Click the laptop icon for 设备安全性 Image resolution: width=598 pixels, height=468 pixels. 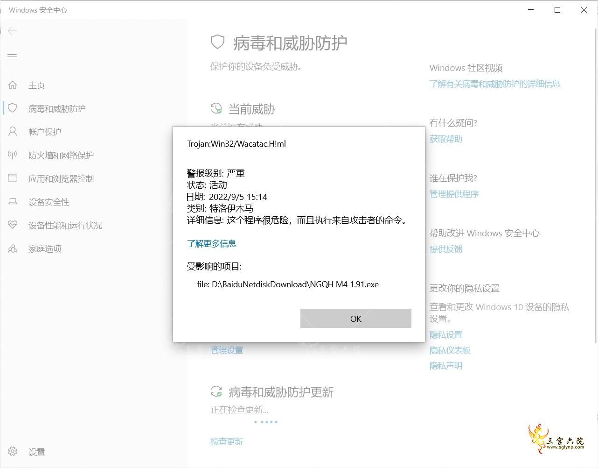click(13, 202)
